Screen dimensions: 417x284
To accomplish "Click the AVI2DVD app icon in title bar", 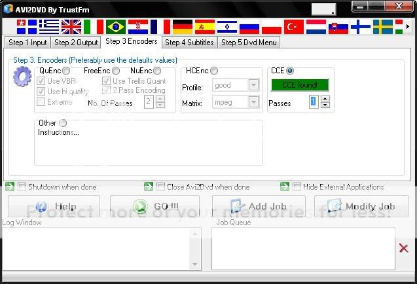I will point(9,9).
